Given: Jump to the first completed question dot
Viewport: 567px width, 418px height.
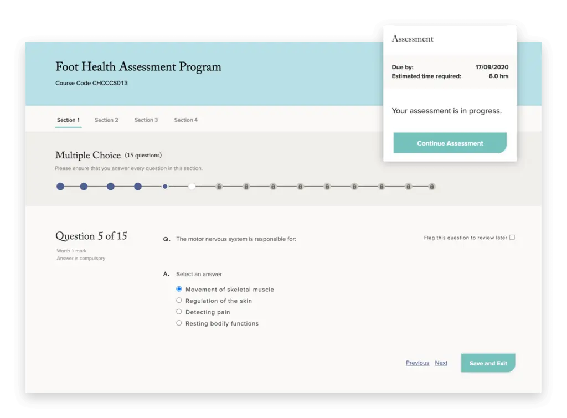Looking at the screenshot, I should pyautogui.click(x=60, y=187).
